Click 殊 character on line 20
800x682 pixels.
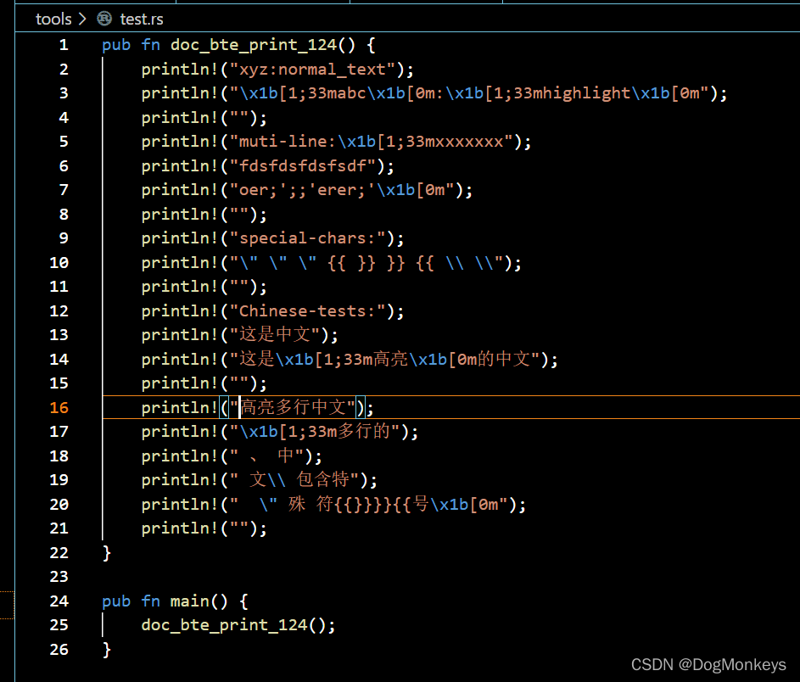pos(296,504)
